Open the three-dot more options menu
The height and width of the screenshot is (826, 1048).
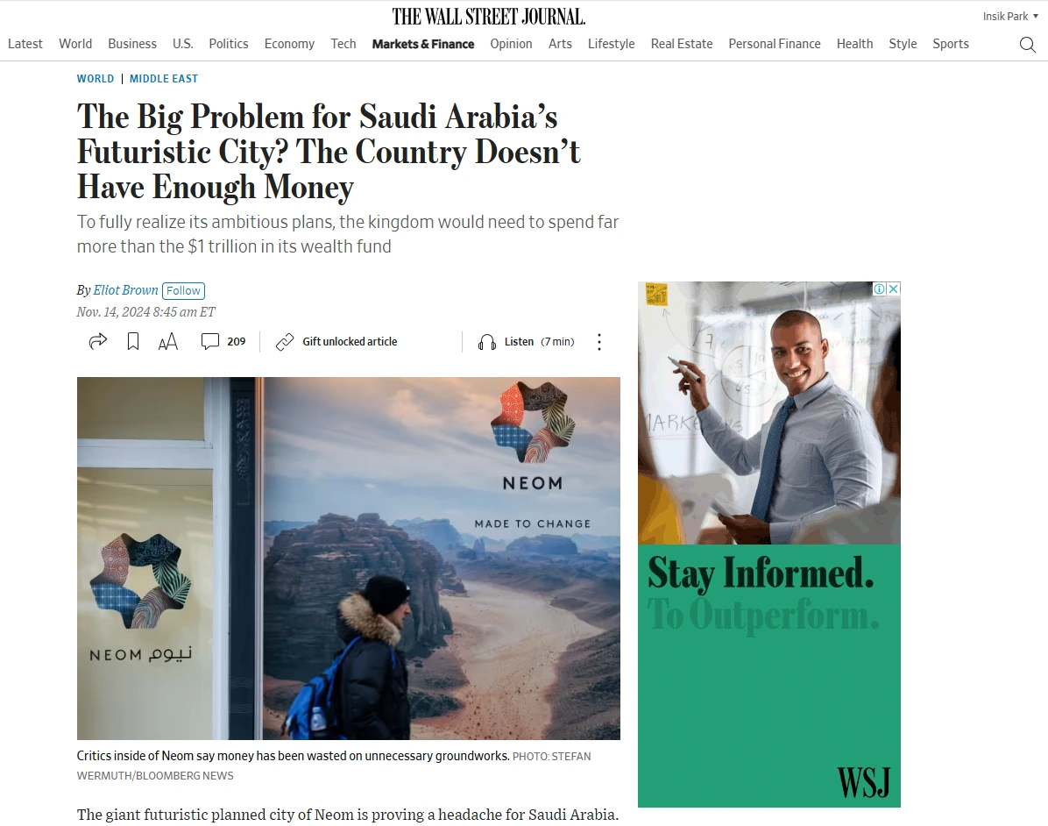pos(599,342)
